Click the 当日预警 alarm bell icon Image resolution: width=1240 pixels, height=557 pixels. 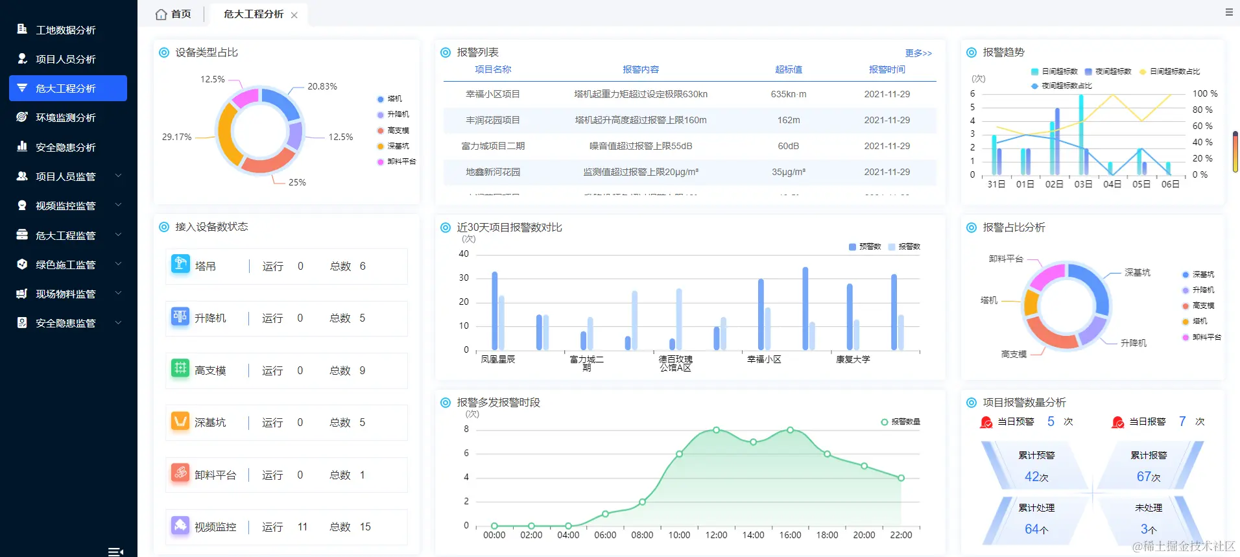(x=986, y=422)
